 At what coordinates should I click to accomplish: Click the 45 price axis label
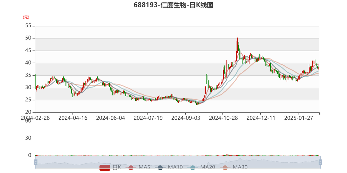[28, 51]
